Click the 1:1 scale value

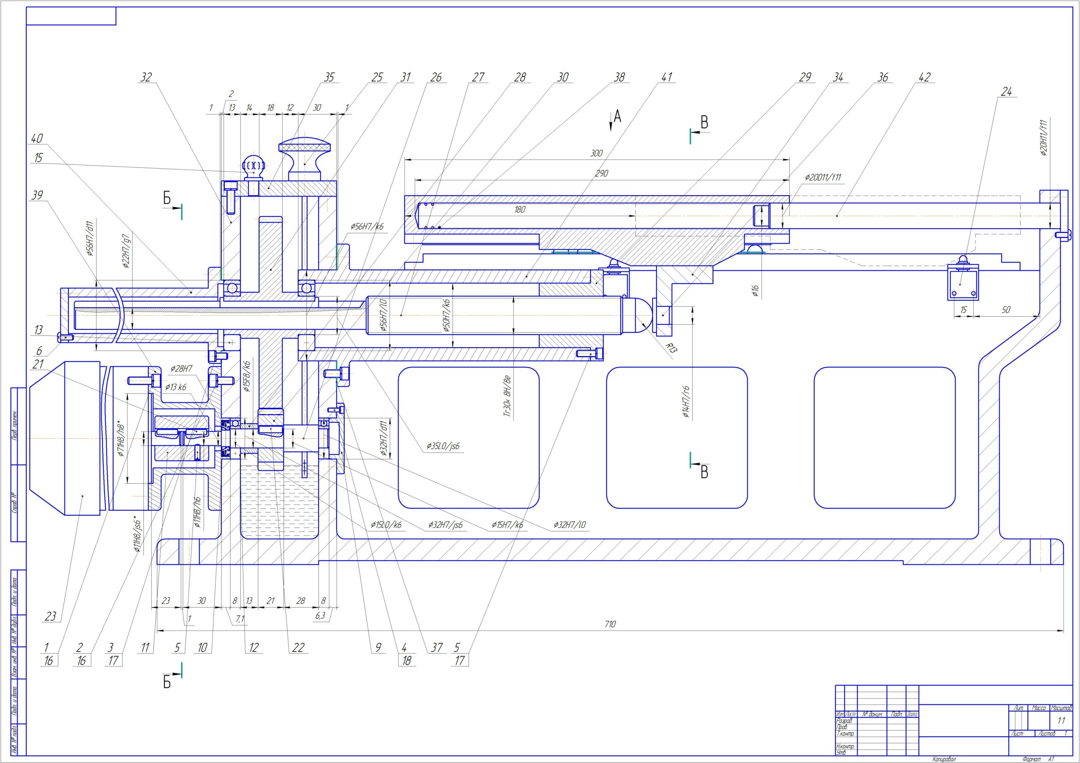1061,721
